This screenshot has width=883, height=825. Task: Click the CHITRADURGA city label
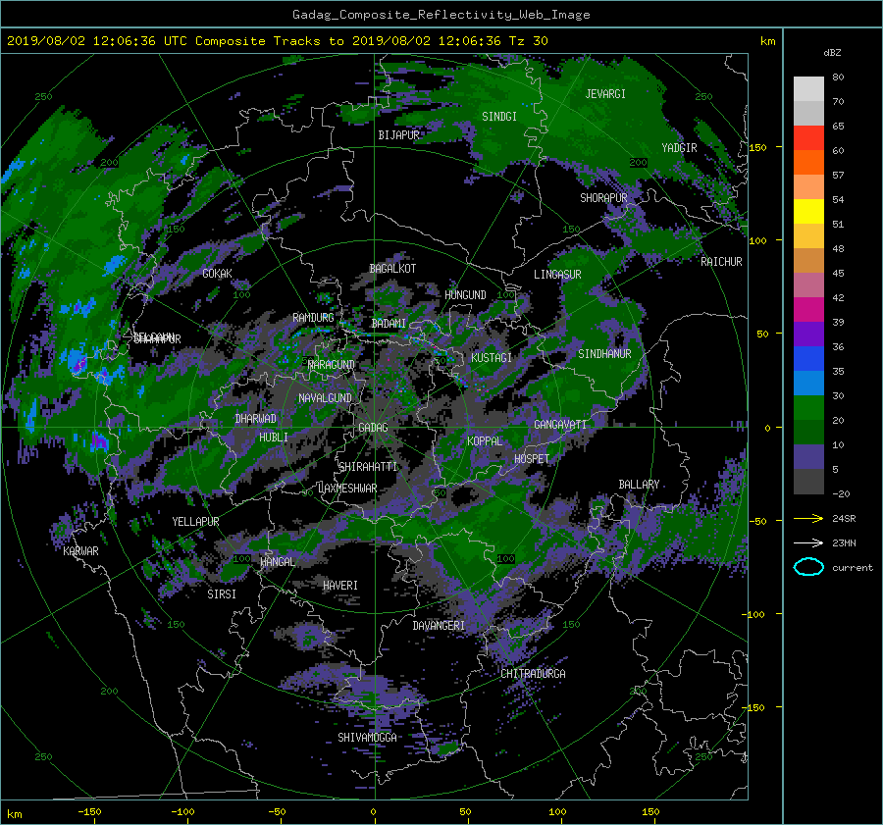(x=534, y=674)
